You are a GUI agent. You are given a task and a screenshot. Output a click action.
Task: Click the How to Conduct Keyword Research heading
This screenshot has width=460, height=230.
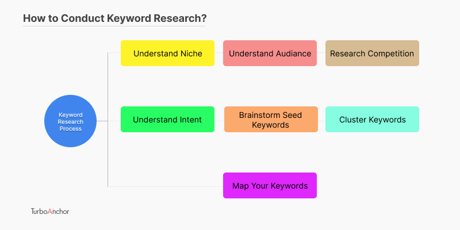click(x=114, y=18)
